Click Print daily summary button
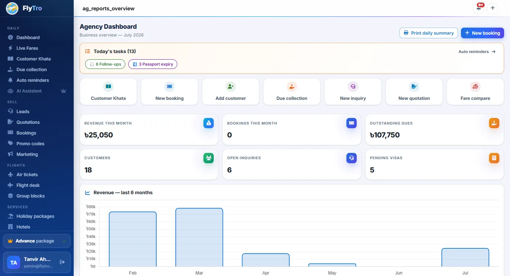Image resolution: width=510 pixels, height=276 pixels. pyautogui.click(x=429, y=33)
